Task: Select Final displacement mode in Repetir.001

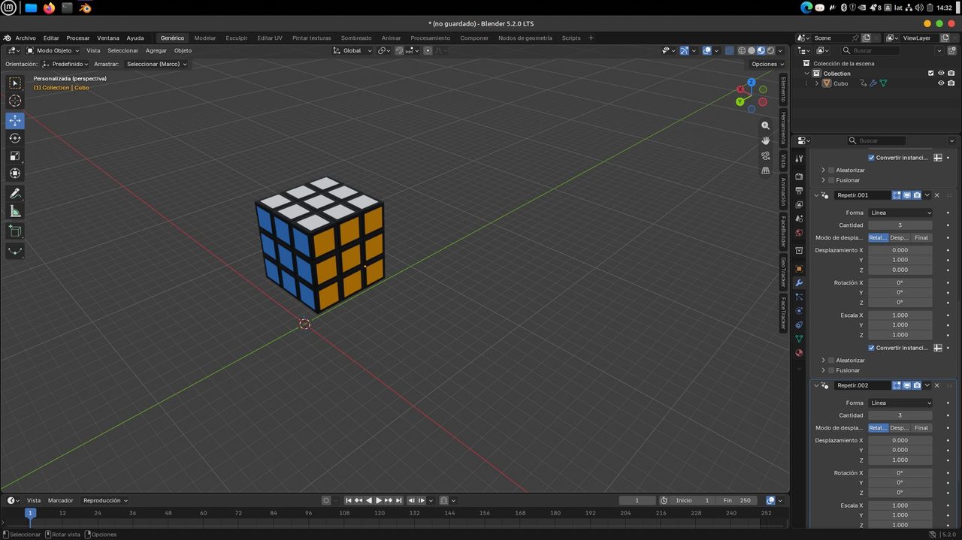Action: coord(921,237)
